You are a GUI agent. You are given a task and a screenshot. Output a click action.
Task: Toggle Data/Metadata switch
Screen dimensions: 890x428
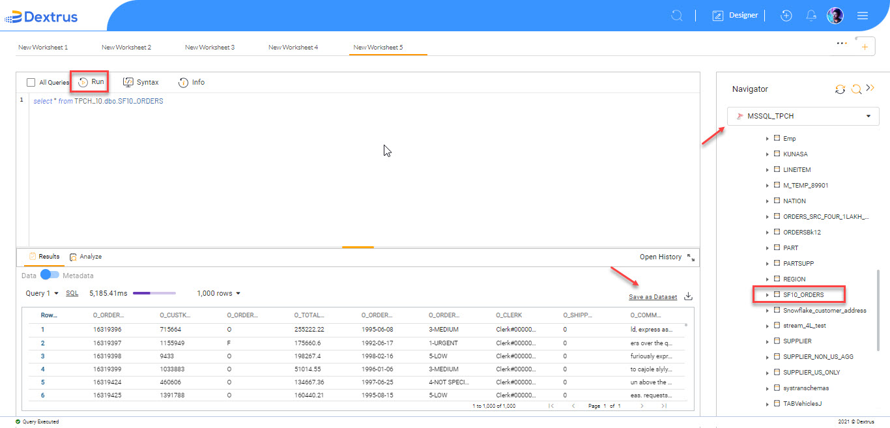click(x=50, y=275)
